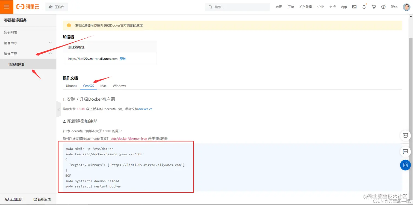Click the Aliyun logo
This screenshot has height=205, width=413.
click(x=28, y=7)
